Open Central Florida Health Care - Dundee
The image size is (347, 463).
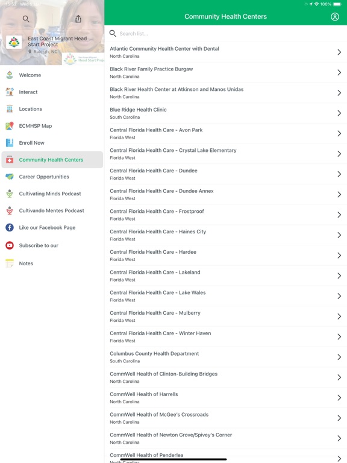(x=226, y=174)
